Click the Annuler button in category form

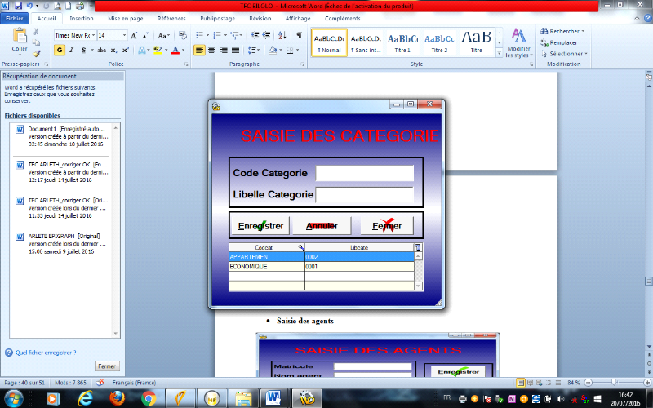[x=322, y=226]
